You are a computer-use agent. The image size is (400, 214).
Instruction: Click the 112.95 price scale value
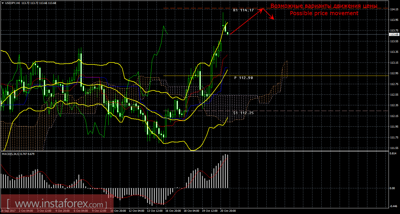pos(394,73)
